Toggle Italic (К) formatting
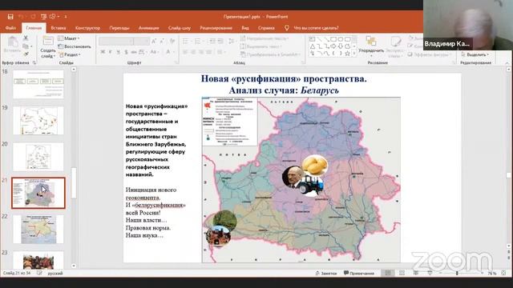This screenshot has height=288, width=513. (111, 52)
